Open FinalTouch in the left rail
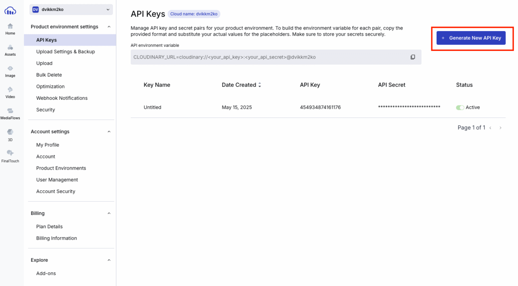Viewport: 518px width, 286px height. tap(10, 157)
